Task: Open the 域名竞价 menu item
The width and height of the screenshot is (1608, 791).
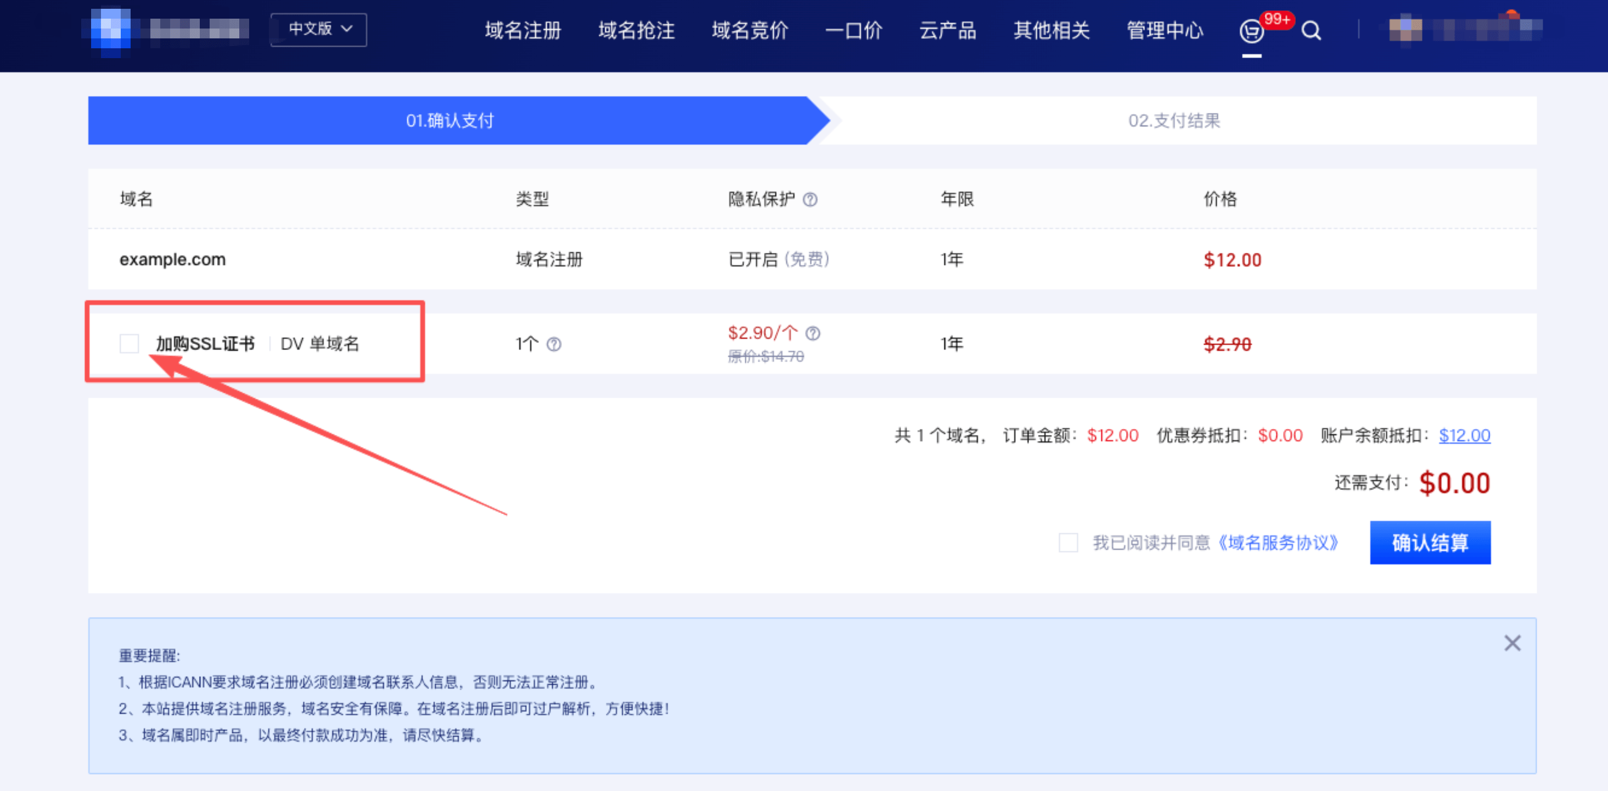Action: point(750,31)
